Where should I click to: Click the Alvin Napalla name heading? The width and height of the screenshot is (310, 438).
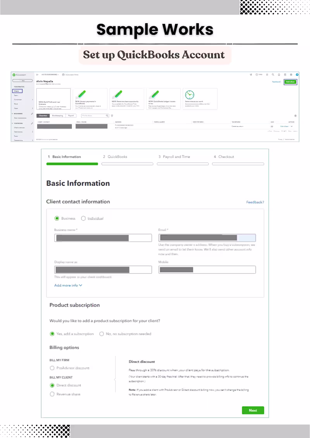click(45, 81)
